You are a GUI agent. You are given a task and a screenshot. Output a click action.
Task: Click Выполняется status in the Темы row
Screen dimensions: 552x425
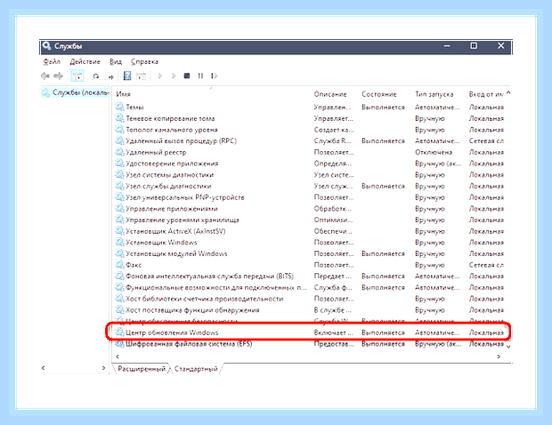click(x=383, y=107)
